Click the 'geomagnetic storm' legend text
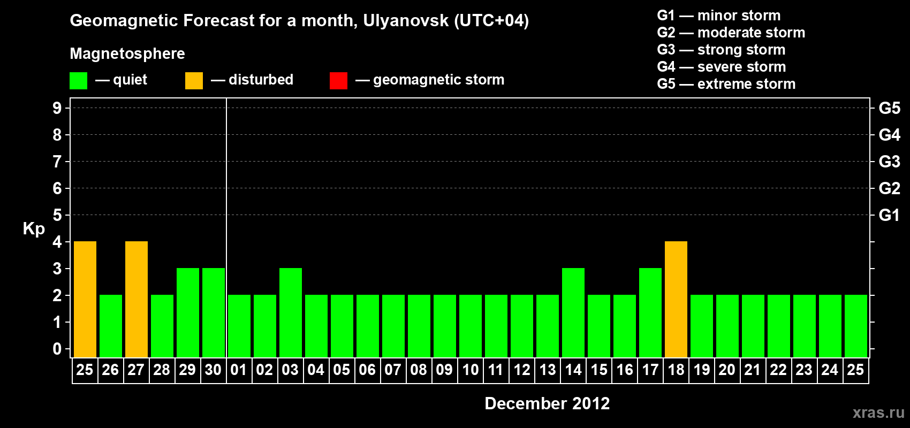The width and height of the screenshot is (910, 428). [439, 80]
